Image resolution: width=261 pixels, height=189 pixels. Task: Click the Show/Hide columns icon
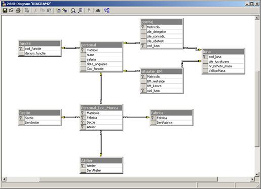(80, 11)
